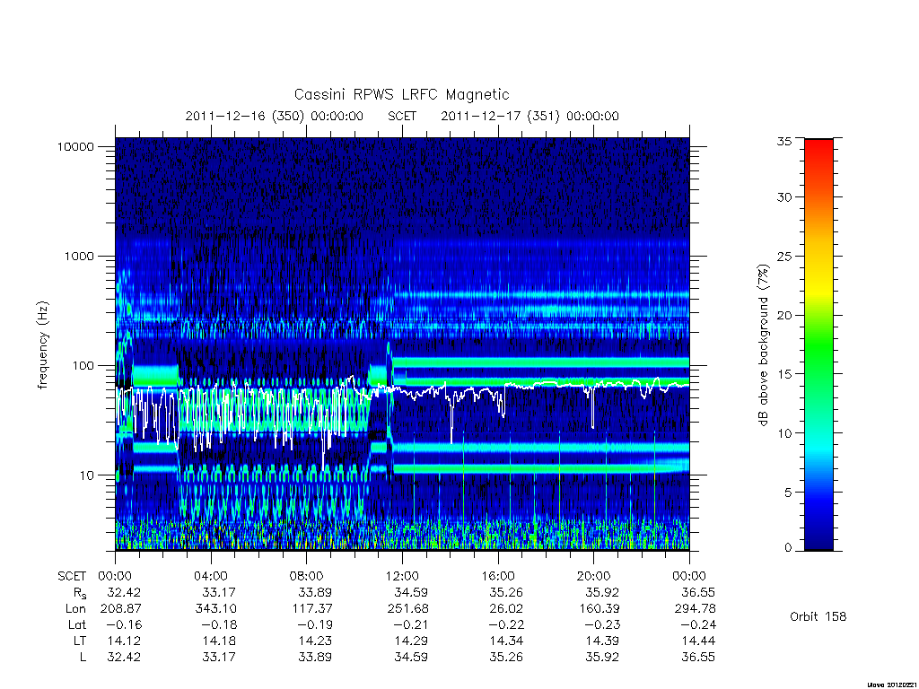Click the colorbar tick label 25
The image size is (919, 689).
pyautogui.click(x=783, y=257)
